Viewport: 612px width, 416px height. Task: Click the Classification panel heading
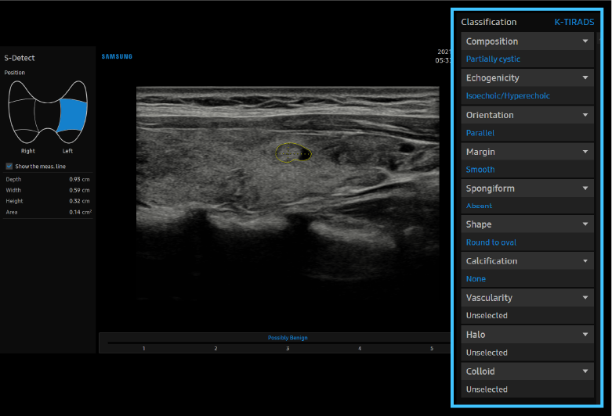(x=489, y=22)
